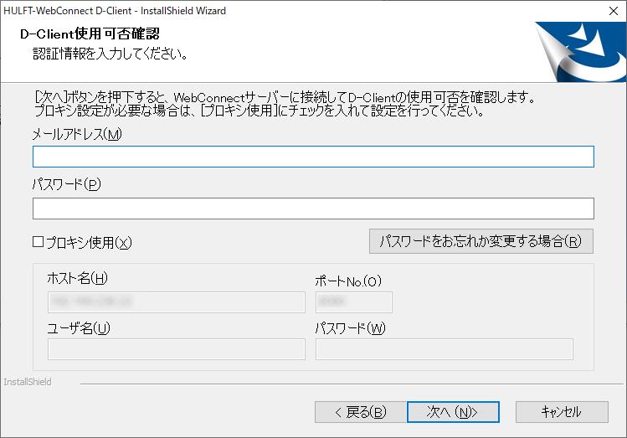Click the ホスト名 host name field
The height and width of the screenshot is (438, 627).
pyautogui.click(x=177, y=302)
